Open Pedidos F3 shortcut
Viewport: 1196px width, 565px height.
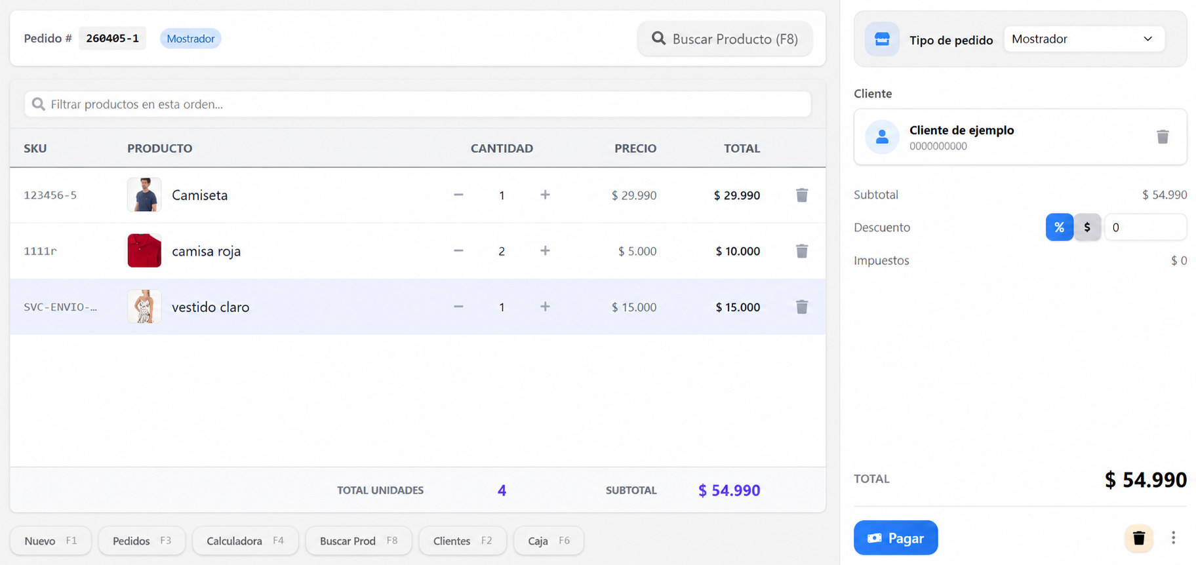142,541
